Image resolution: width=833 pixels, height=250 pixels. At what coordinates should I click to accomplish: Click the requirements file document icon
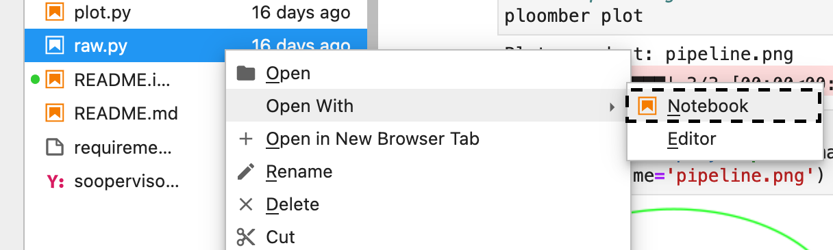point(54,146)
